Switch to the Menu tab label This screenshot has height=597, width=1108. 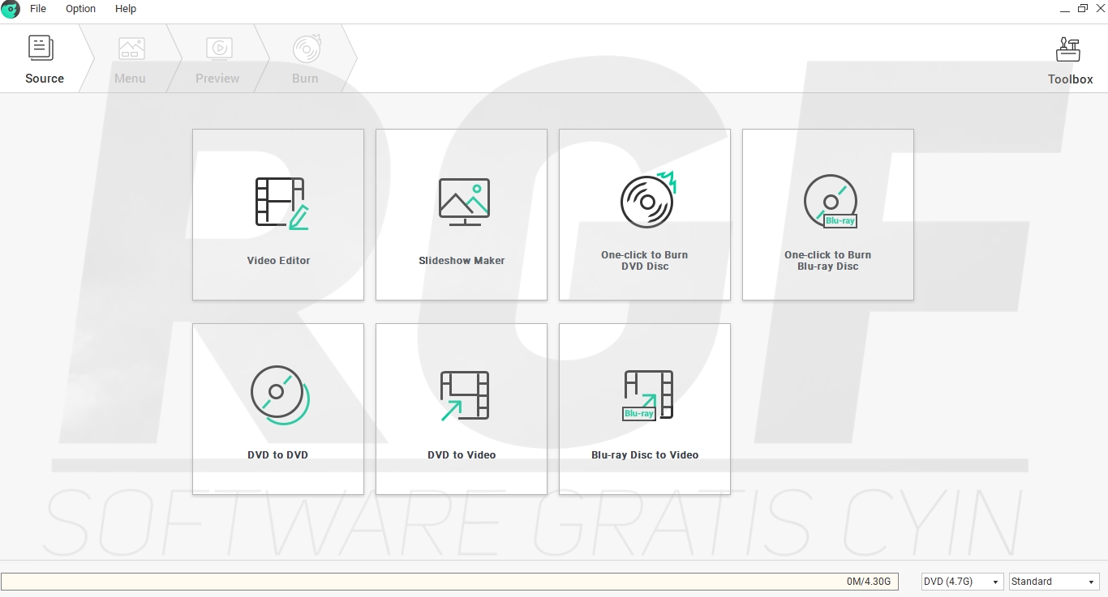point(130,79)
